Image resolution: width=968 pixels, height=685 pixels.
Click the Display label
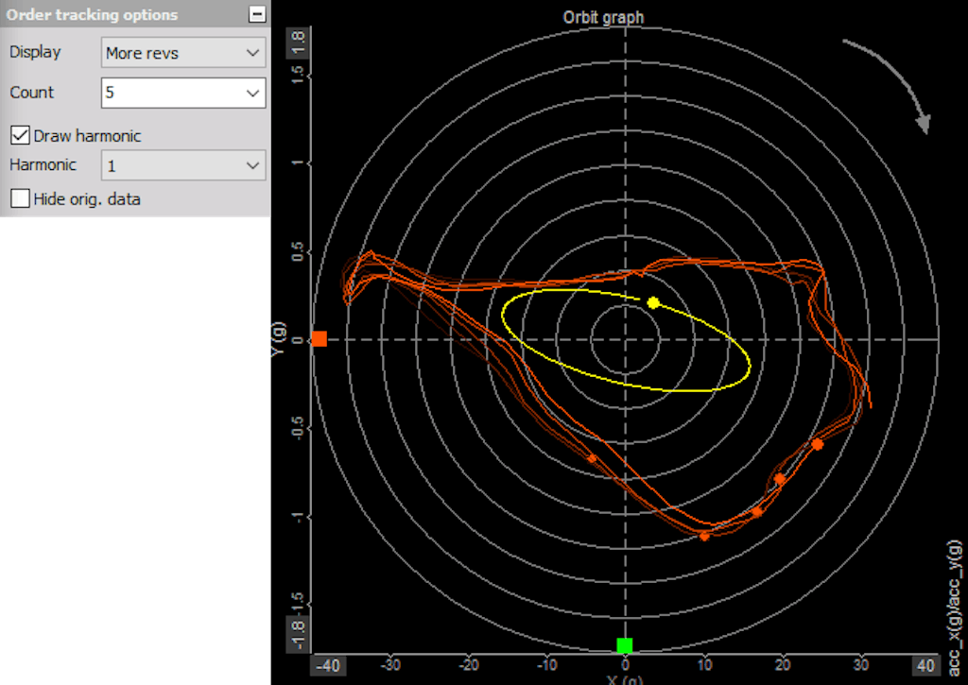click(x=35, y=52)
